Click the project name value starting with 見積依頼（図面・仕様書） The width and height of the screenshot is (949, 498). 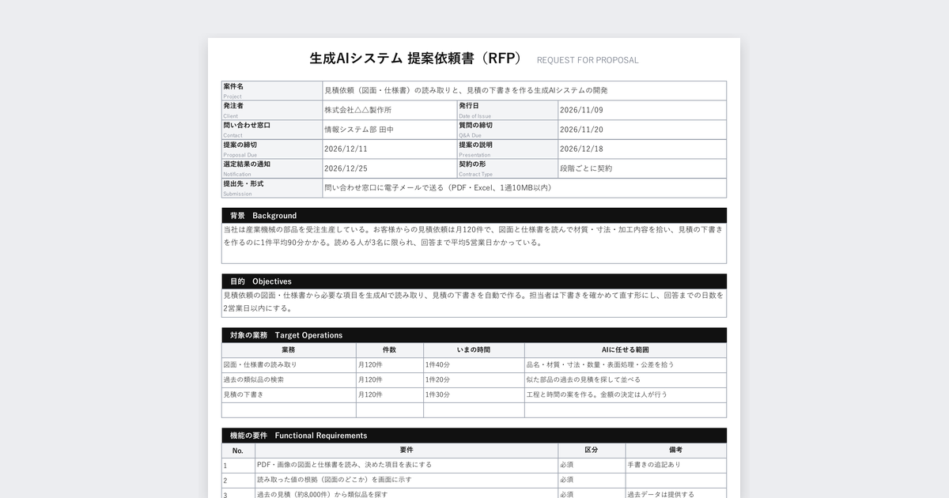click(466, 90)
